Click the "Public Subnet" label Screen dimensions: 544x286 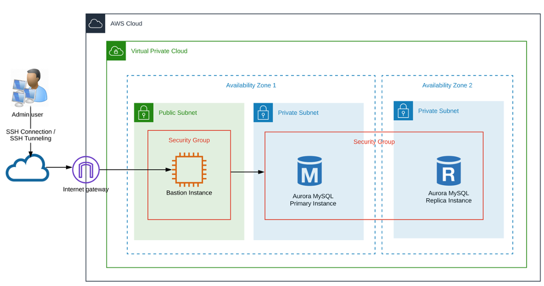click(x=178, y=113)
